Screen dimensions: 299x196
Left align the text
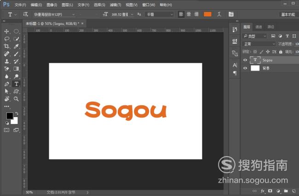tap(181, 14)
